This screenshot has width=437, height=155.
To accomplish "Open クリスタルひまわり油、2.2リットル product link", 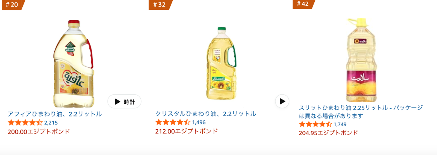I will tap(206, 114).
